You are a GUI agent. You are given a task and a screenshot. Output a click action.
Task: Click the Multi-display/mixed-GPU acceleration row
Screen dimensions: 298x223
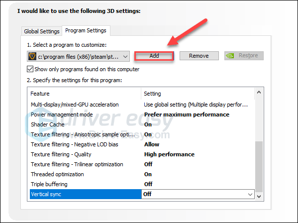tap(142, 105)
